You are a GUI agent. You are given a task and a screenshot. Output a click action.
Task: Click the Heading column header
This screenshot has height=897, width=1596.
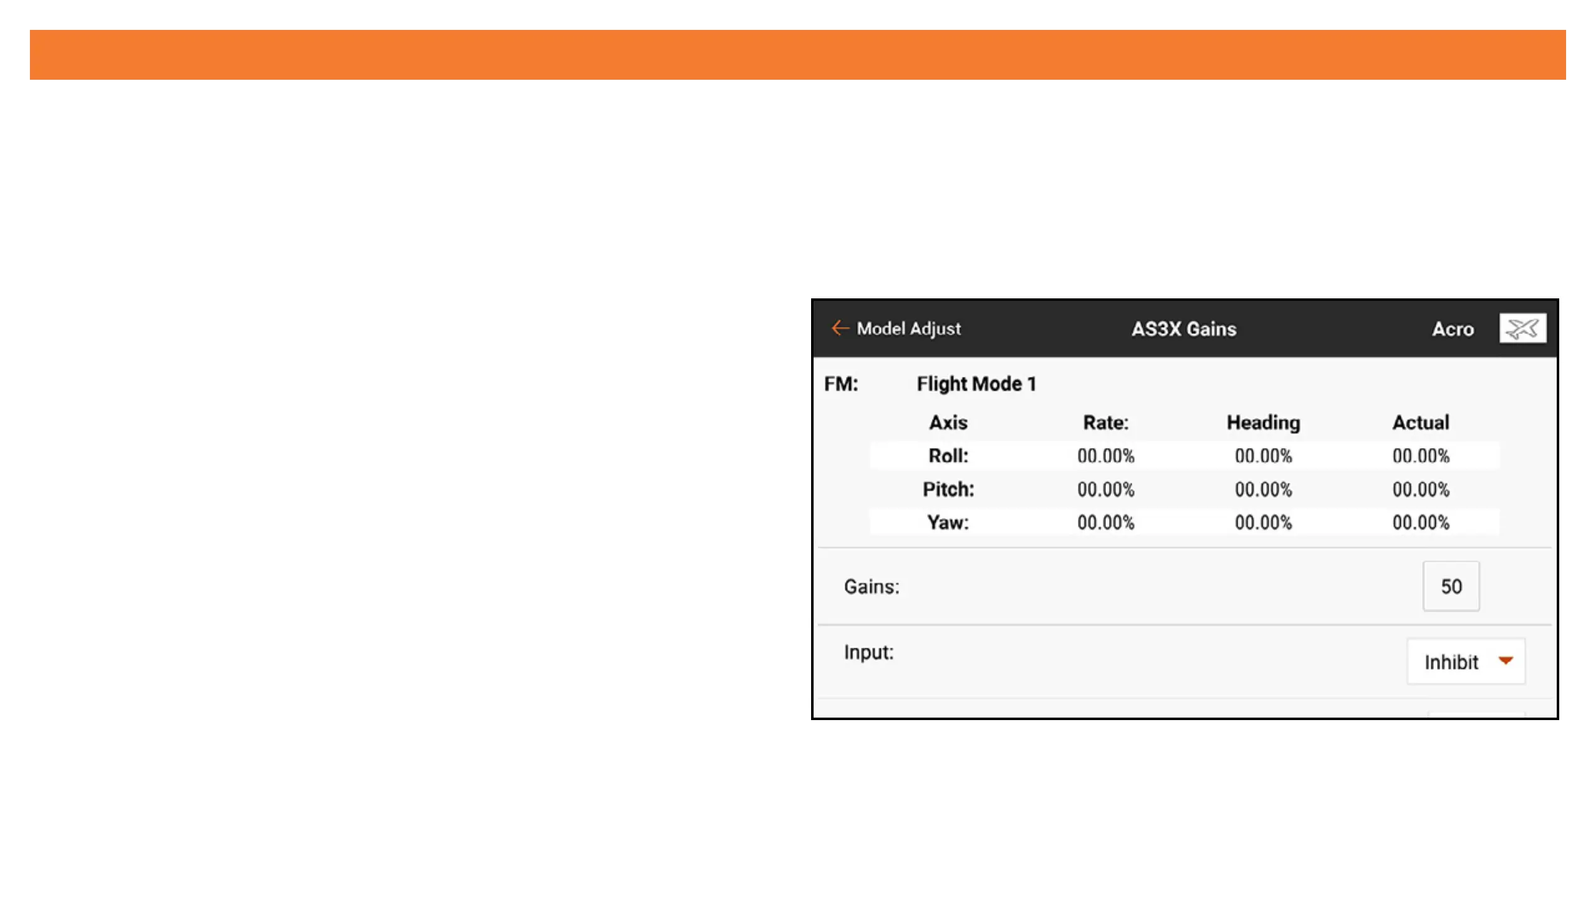(1263, 422)
